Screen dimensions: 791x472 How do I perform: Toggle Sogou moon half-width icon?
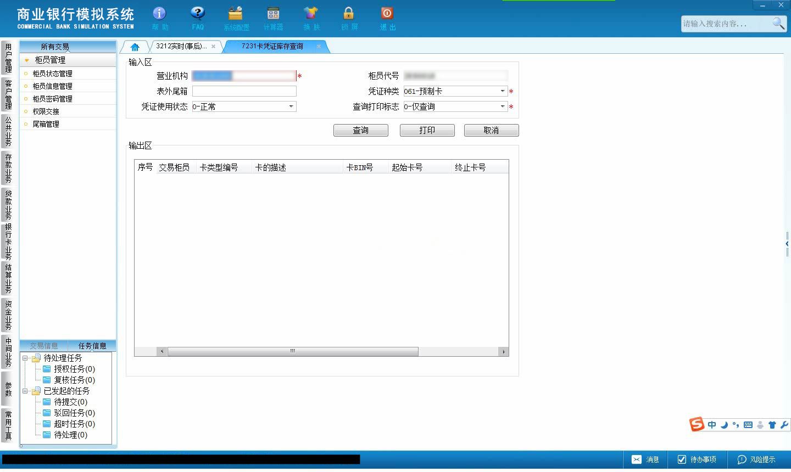tap(724, 425)
